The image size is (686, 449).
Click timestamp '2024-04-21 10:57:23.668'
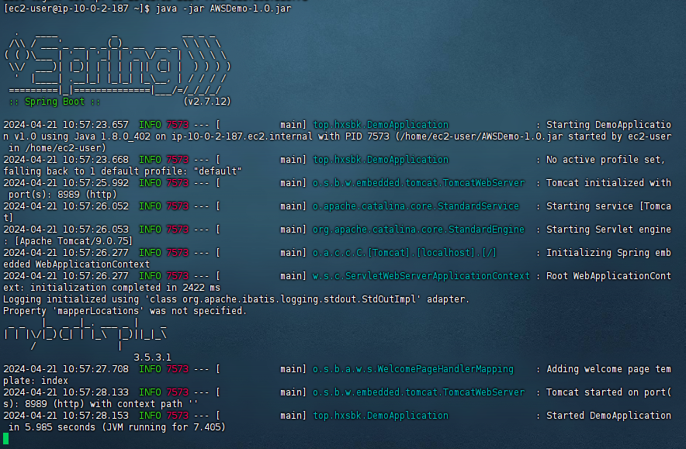(66, 160)
